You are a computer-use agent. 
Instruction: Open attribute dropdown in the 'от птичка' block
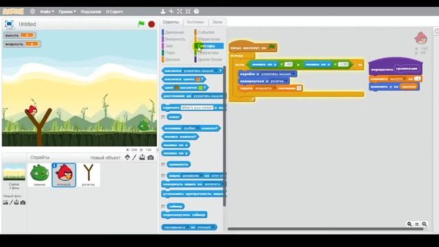click(187, 227)
